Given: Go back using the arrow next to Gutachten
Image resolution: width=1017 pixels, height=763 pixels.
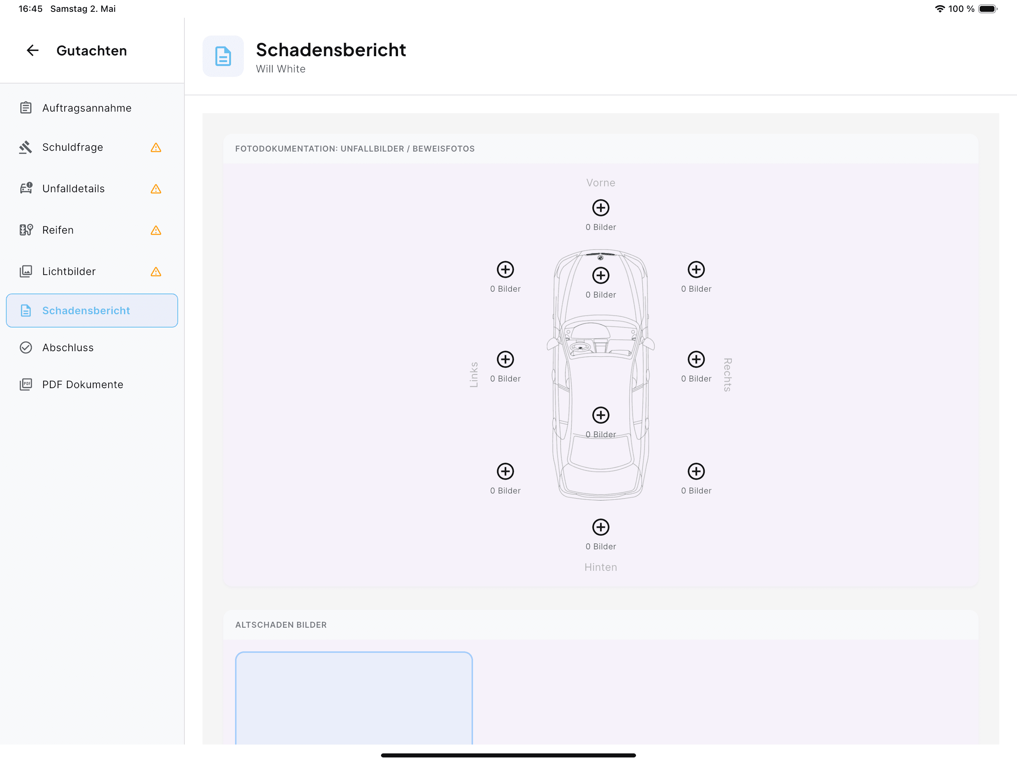Looking at the screenshot, I should point(33,51).
